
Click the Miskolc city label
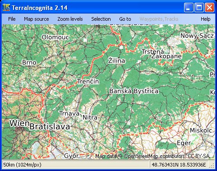point(201,130)
